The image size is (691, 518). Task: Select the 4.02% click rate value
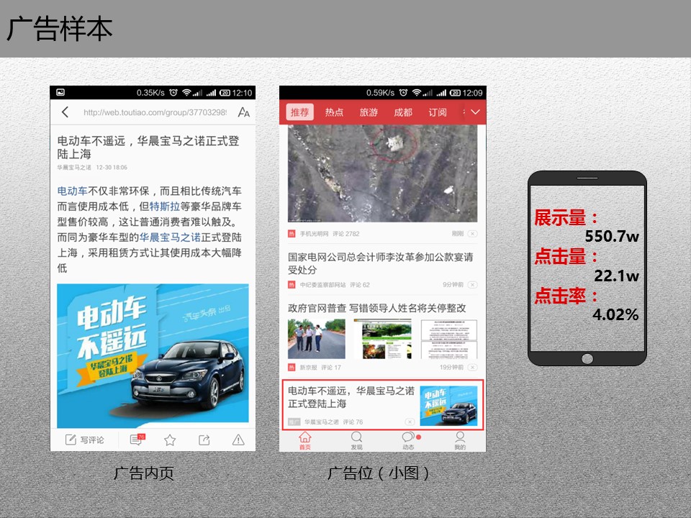(x=615, y=314)
